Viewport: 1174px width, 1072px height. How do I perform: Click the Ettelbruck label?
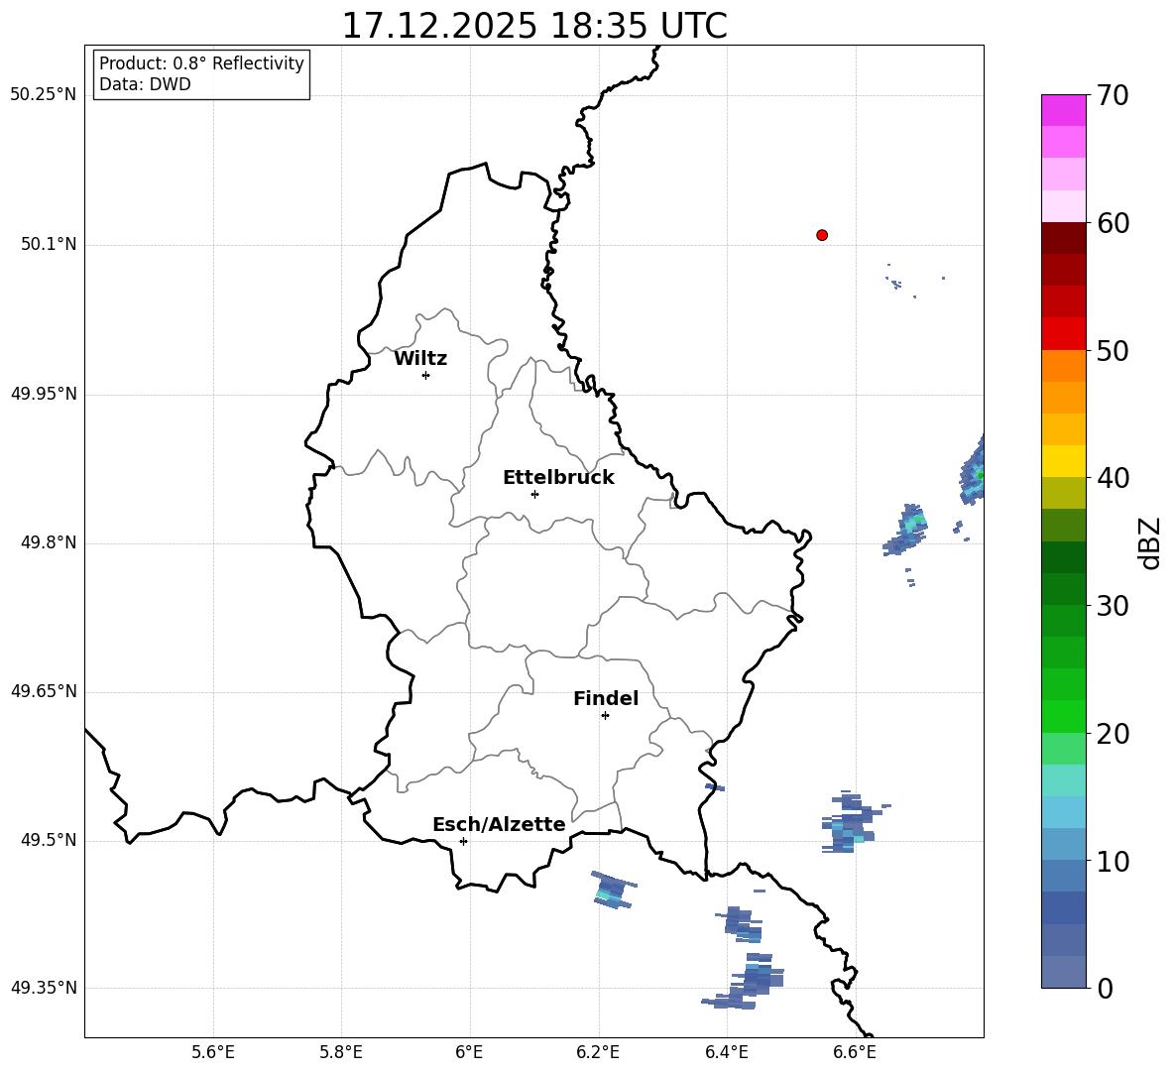pyautogui.click(x=558, y=478)
